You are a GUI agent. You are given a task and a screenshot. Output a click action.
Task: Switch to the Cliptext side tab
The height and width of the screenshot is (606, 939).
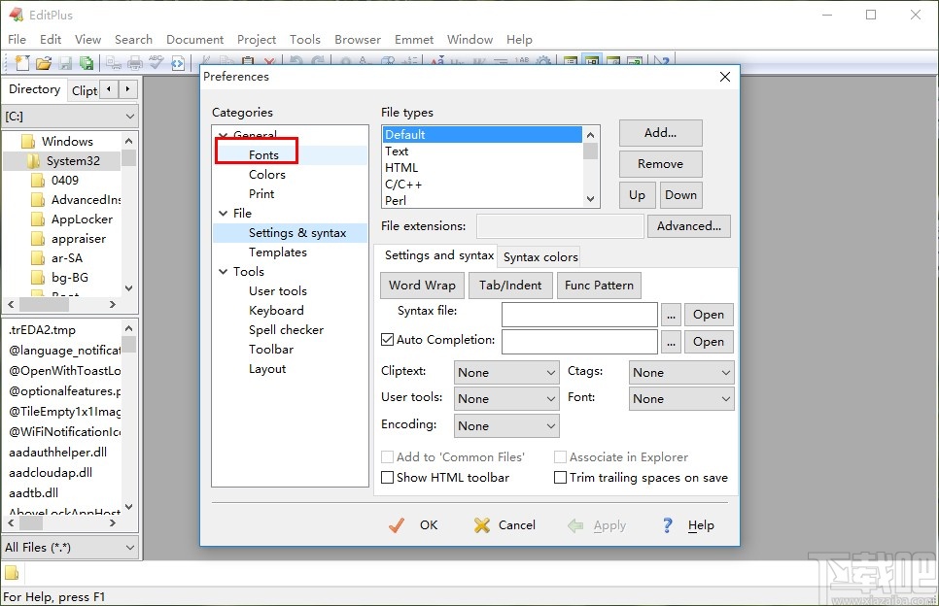pyautogui.click(x=85, y=90)
